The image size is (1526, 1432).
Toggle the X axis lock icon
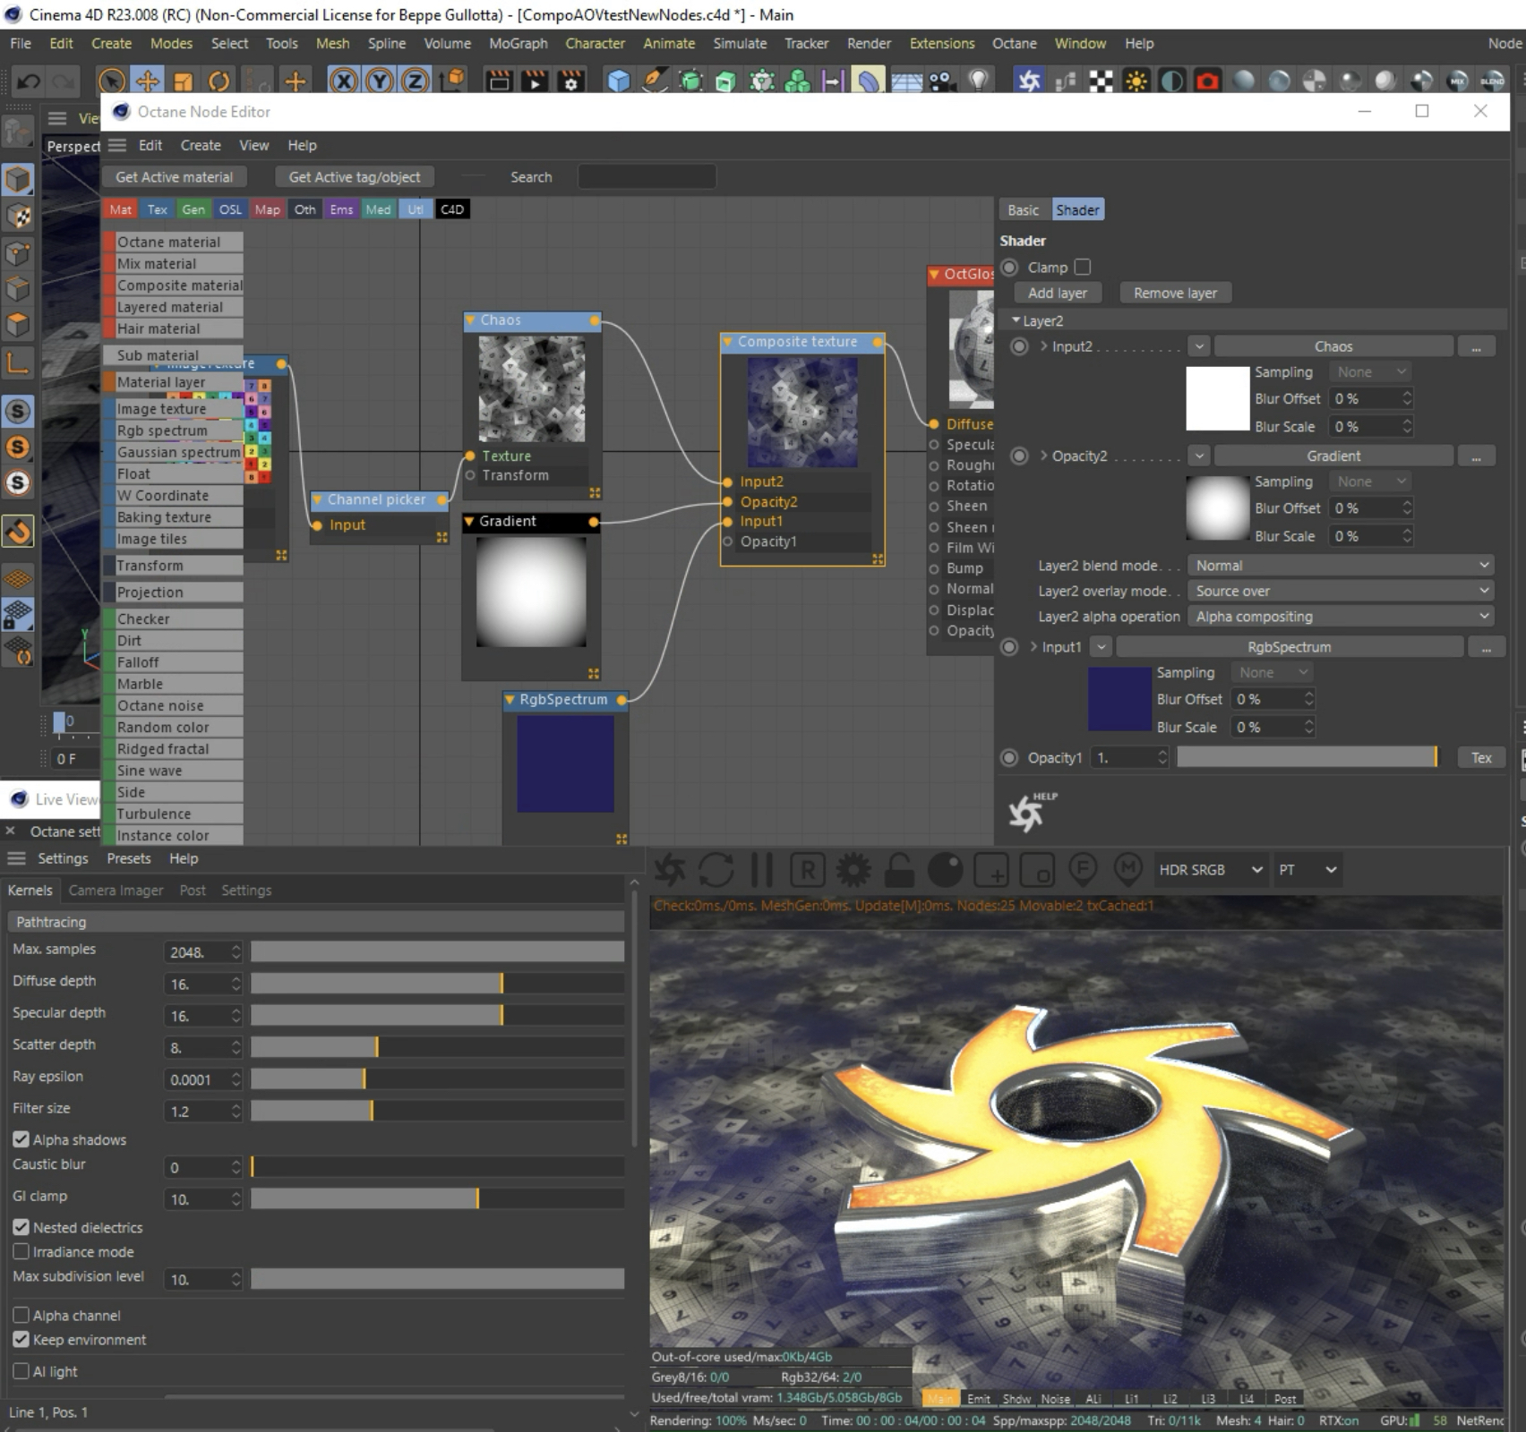coord(343,81)
